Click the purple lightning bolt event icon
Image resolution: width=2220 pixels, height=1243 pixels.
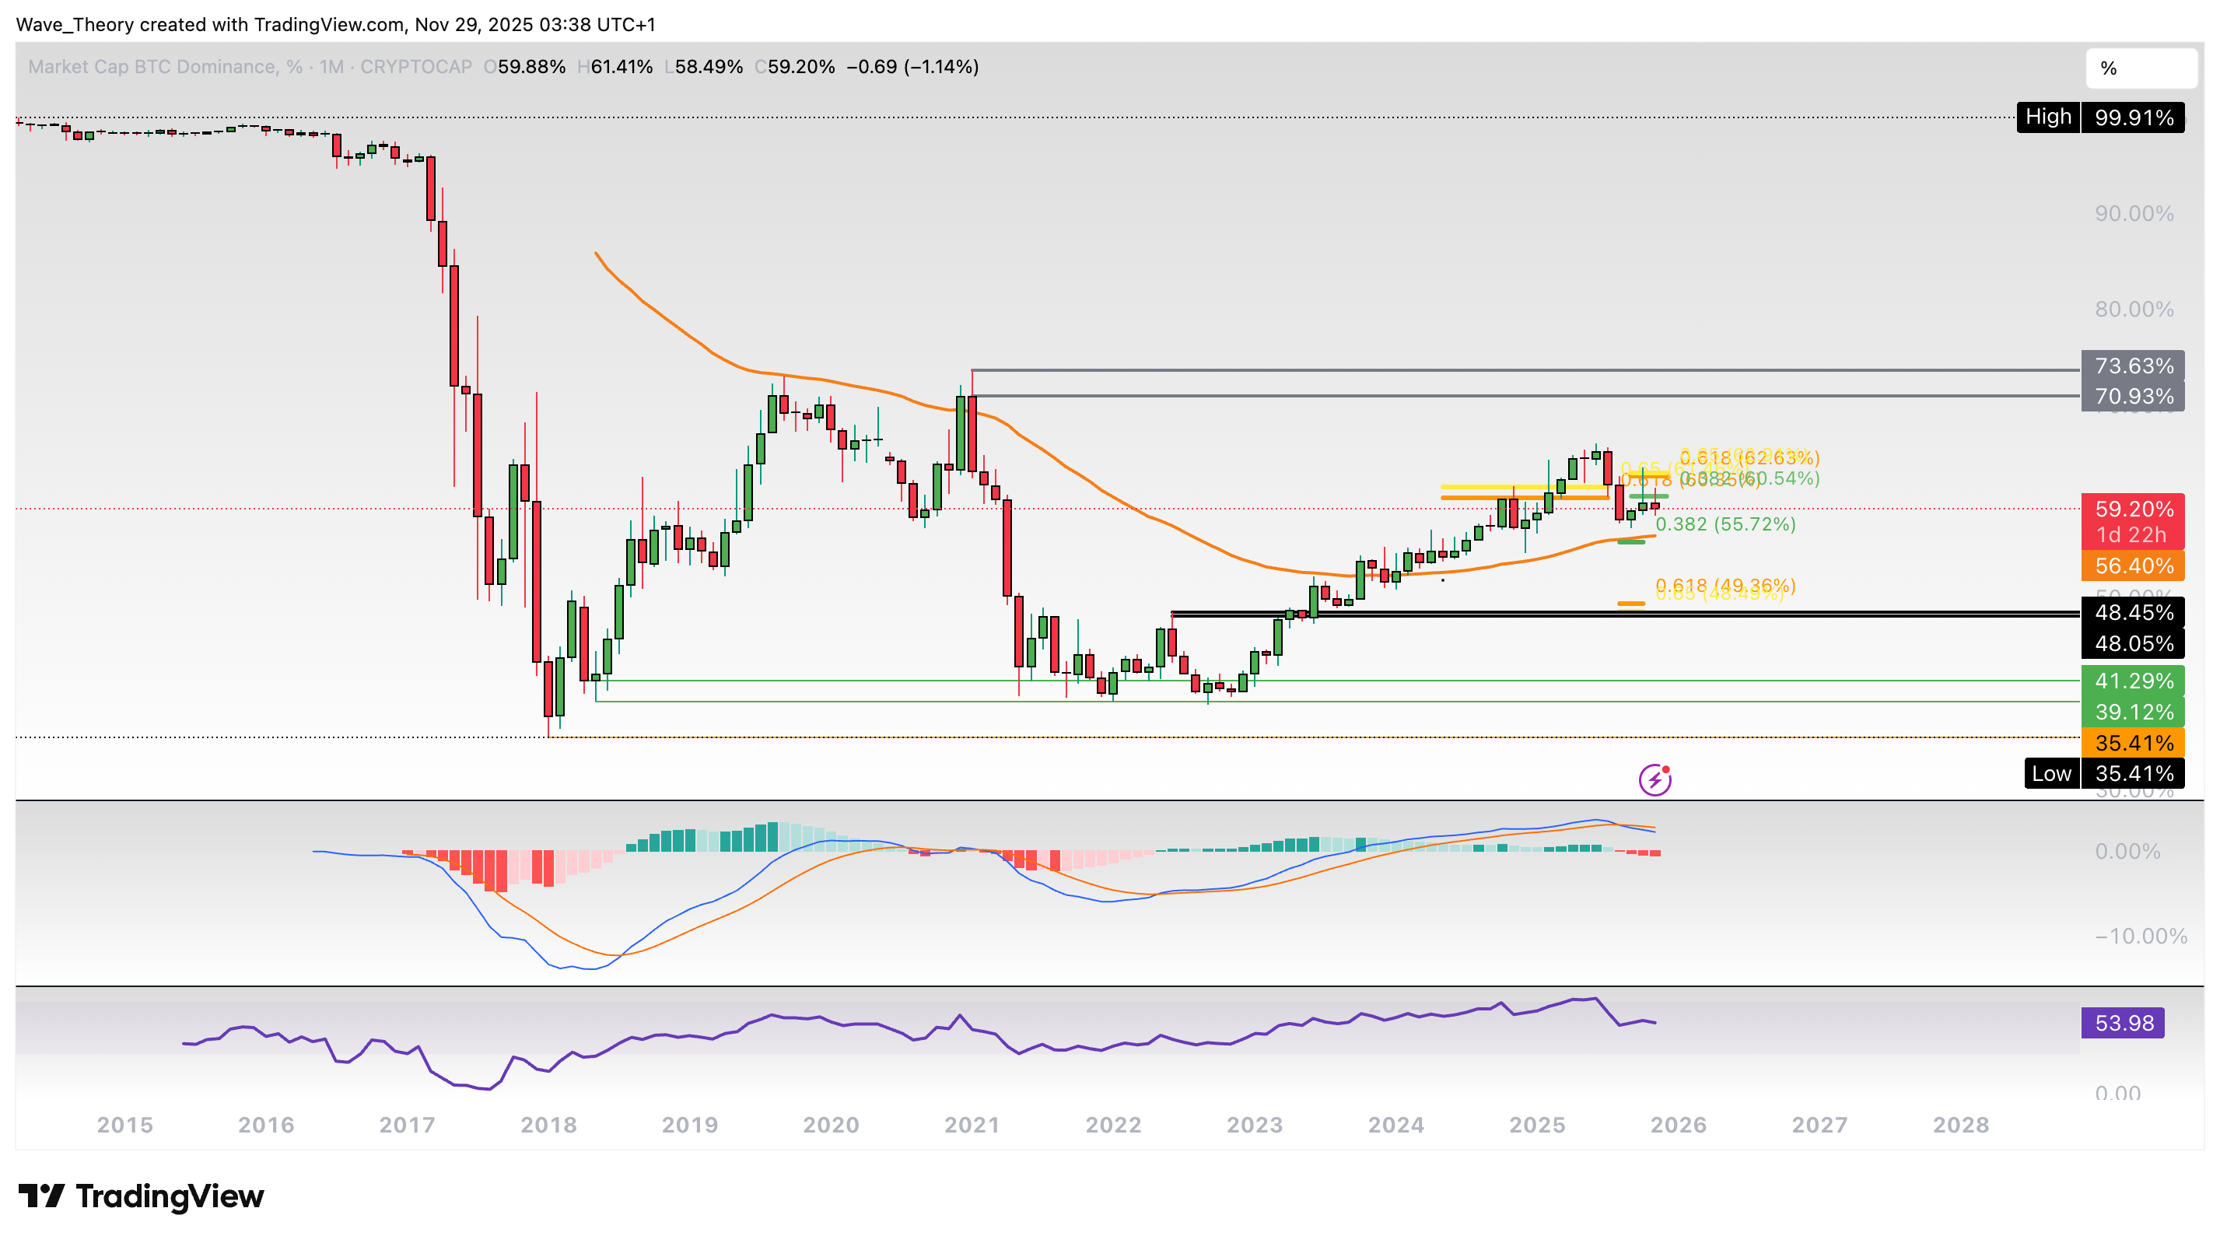1654,781
